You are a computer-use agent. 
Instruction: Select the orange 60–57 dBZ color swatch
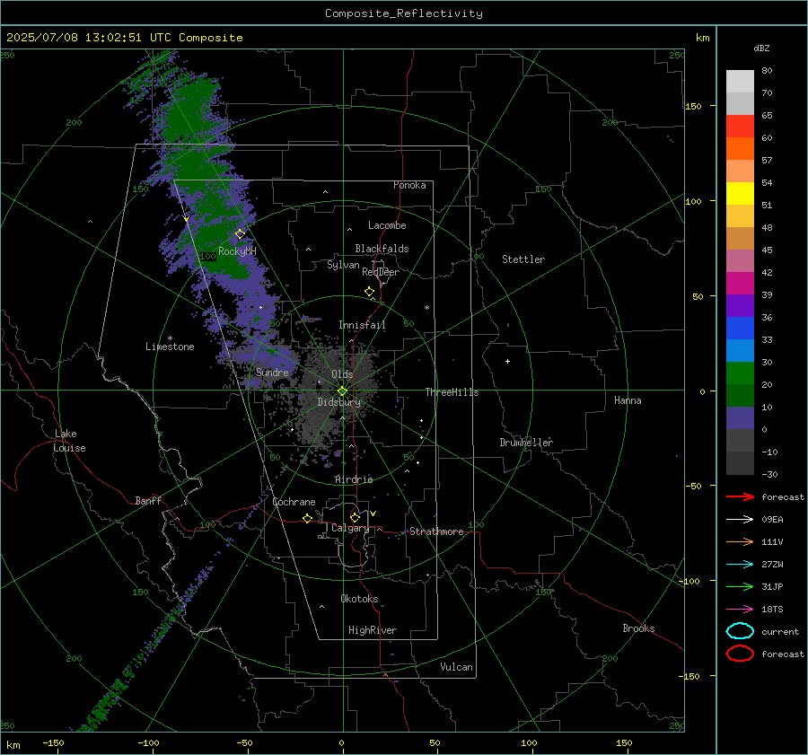[740, 148]
